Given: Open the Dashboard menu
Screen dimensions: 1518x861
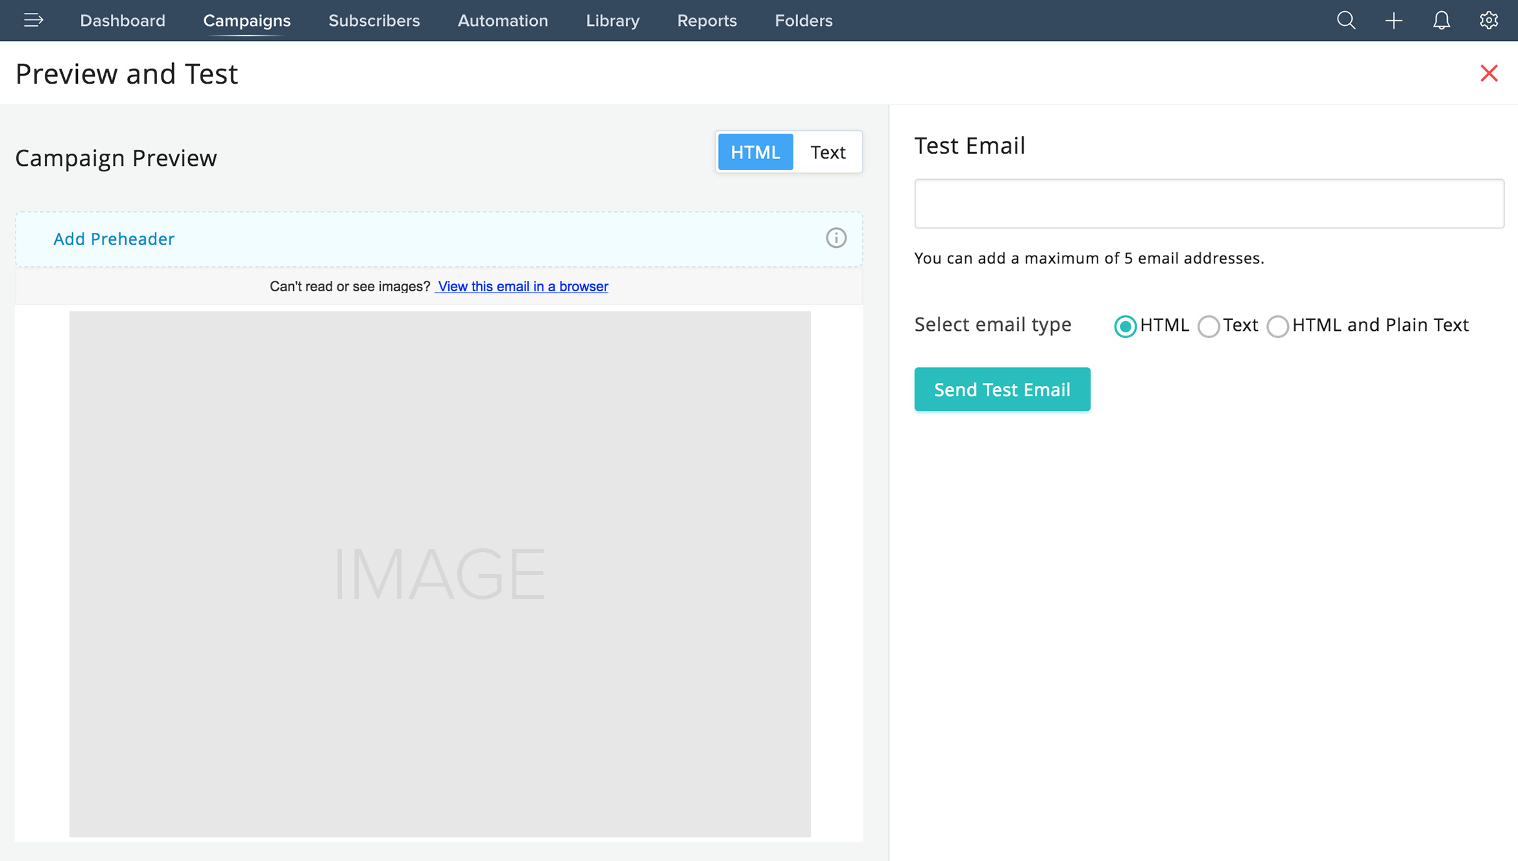Looking at the screenshot, I should [123, 20].
